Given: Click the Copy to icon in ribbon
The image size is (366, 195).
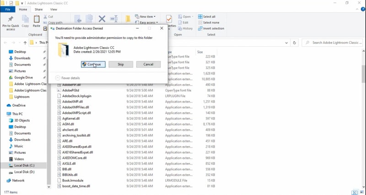Looking at the screenshot, I should [89, 19].
